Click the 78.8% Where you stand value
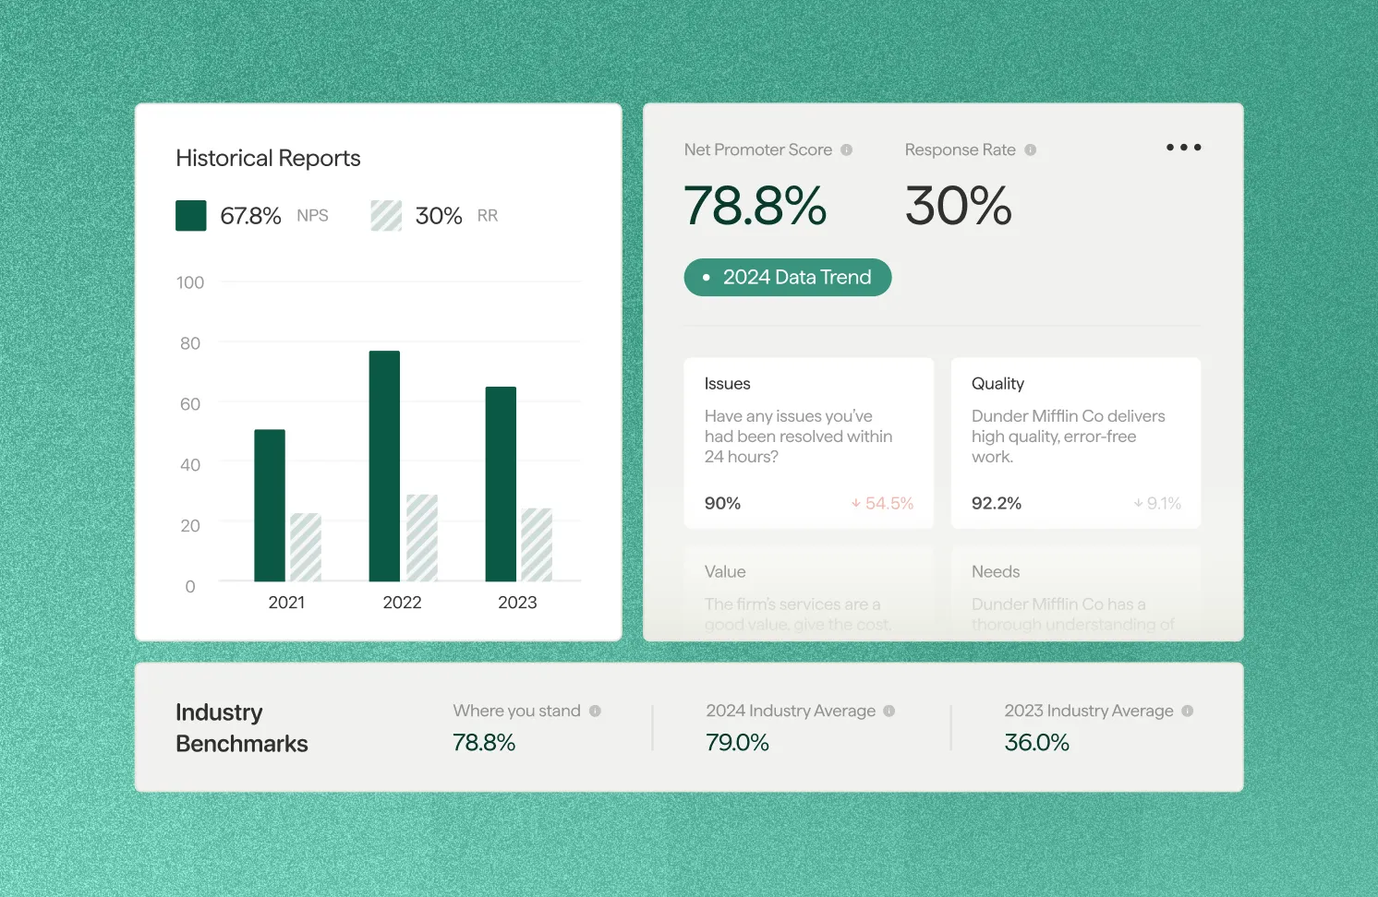This screenshot has height=897, width=1378. [484, 742]
